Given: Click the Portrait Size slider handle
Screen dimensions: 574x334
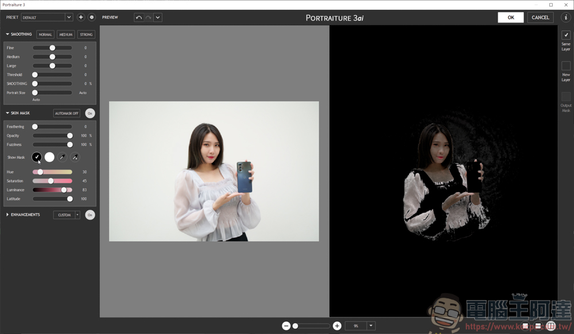Looking at the screenshot, I should [x=35, y=93].
